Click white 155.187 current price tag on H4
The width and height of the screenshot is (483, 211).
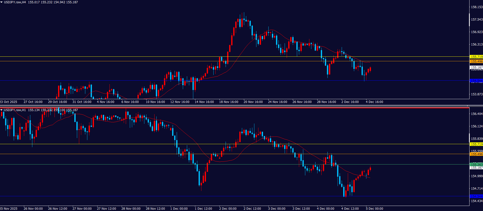(476, 68)
